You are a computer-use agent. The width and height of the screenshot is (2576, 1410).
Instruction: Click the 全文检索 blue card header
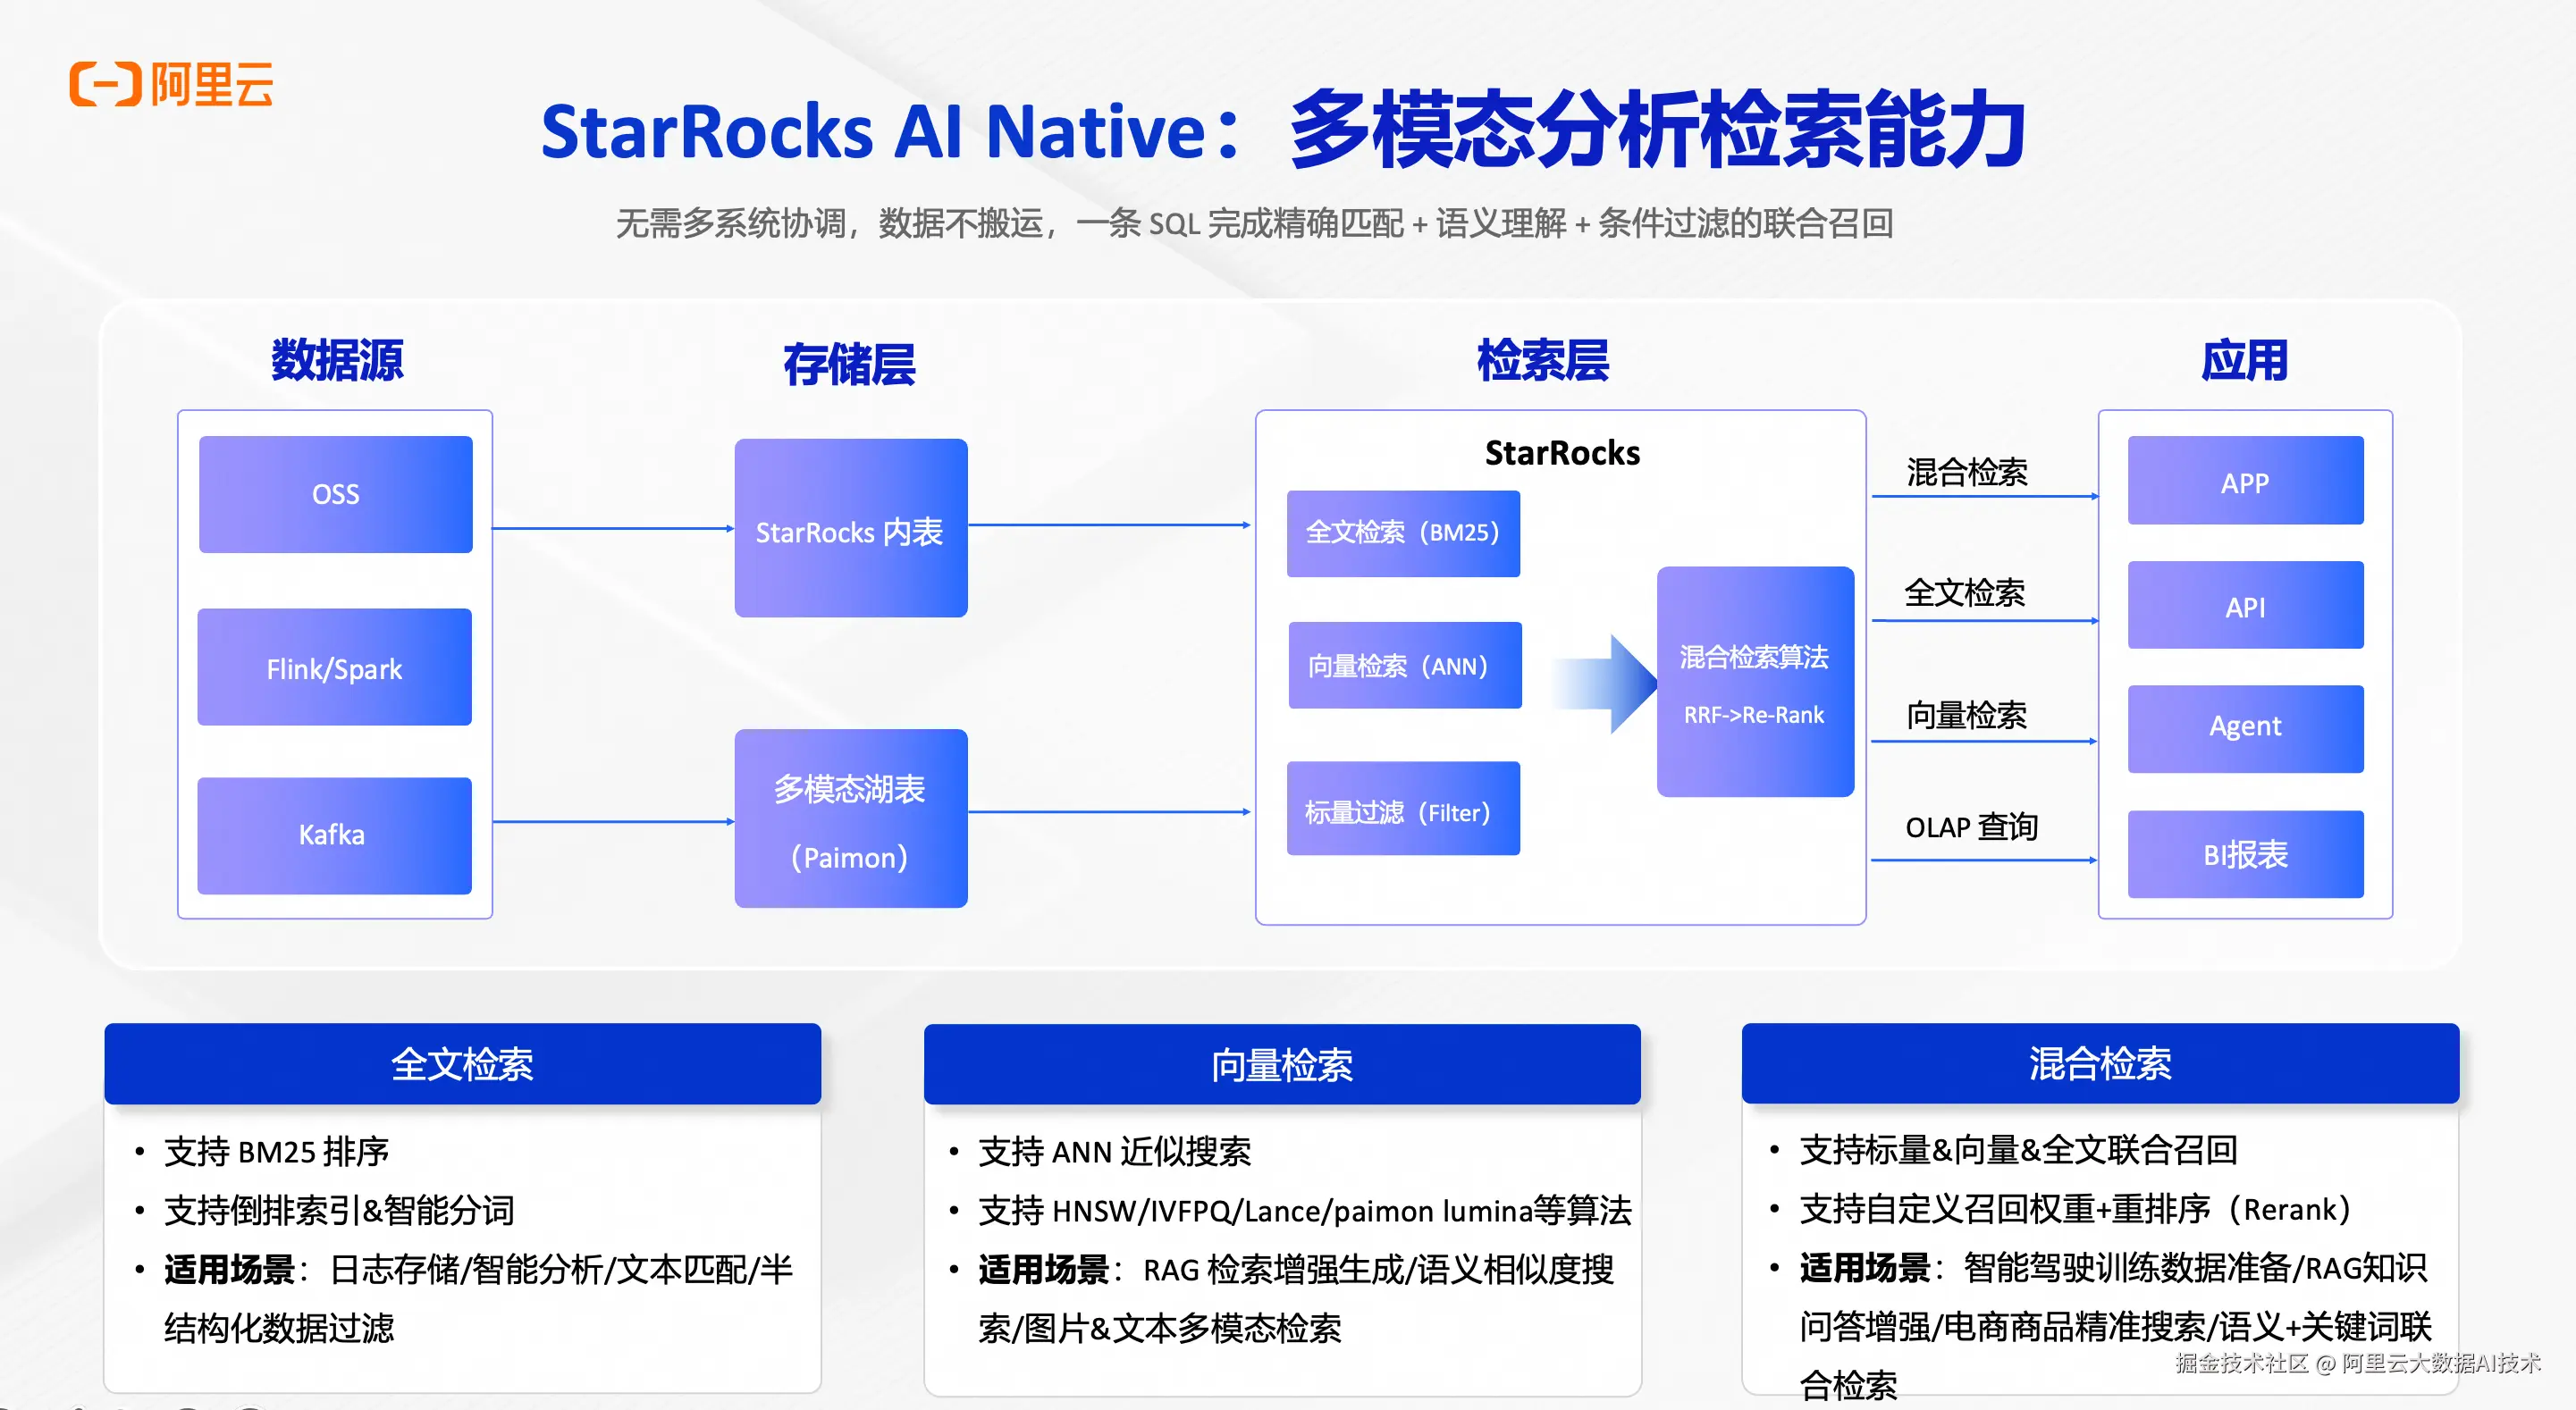(x=463, y=1063)
